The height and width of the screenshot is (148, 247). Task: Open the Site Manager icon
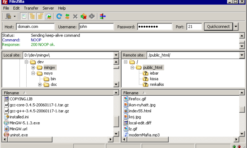click(8, 16)
